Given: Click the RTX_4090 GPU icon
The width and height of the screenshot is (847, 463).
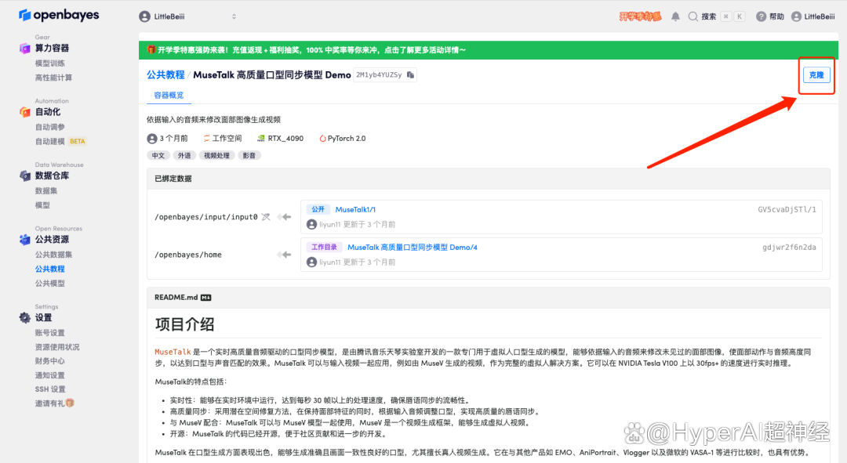Looking at the screenshot, I should 261,139.
